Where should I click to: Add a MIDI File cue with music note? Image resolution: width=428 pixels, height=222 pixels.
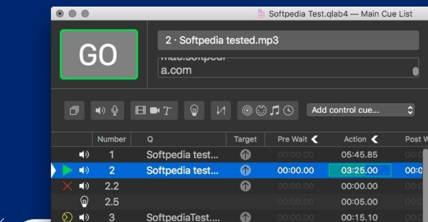click(x=275, y=111)
